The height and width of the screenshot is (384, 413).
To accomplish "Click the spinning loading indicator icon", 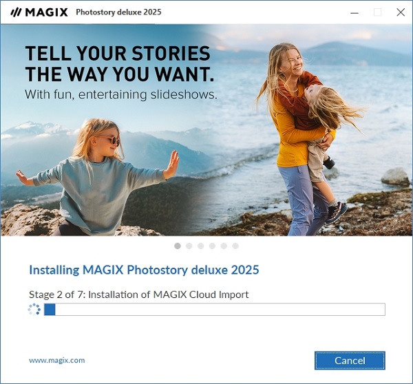I will 34,309.
